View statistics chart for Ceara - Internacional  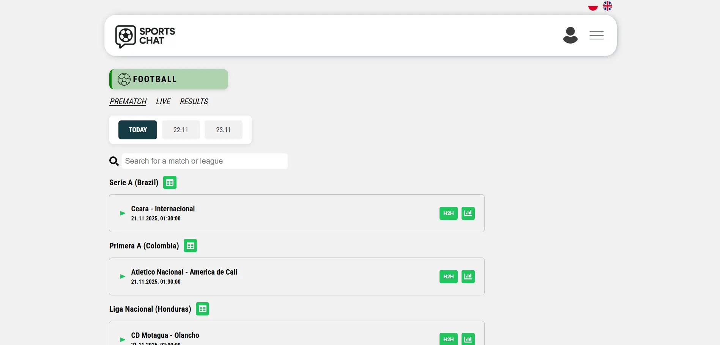[468, 213]
